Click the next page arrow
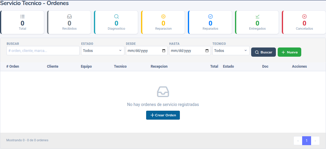This screenshot has width=326, height=149. [x=315, y=141]
